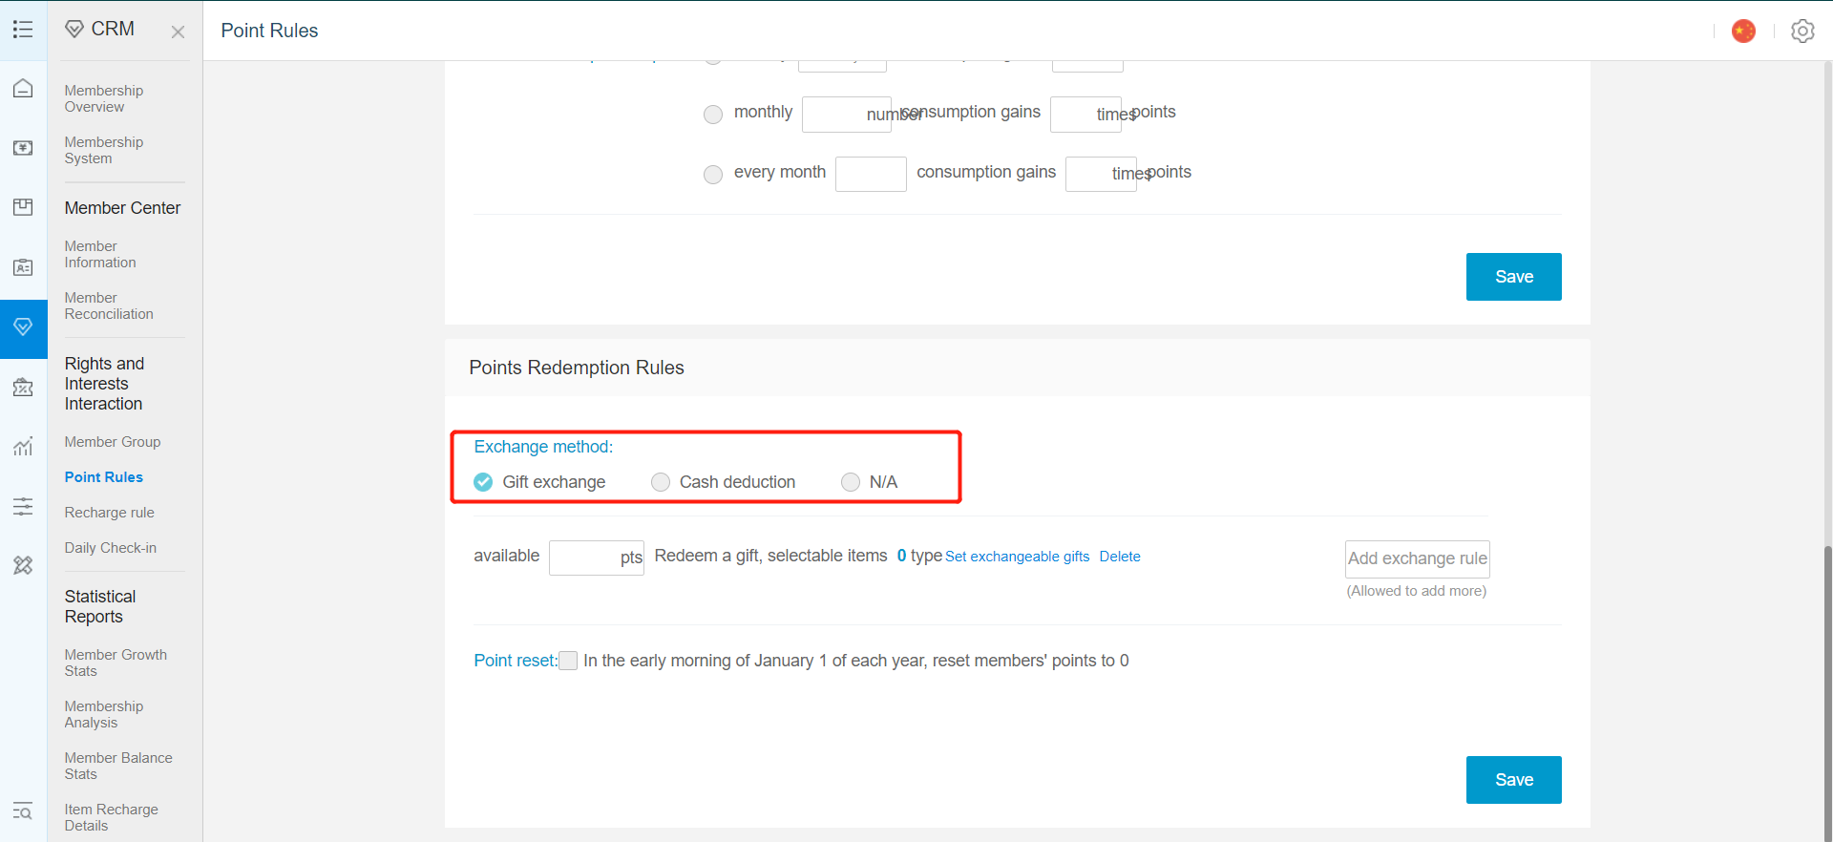
Task: Open the yen-symbol screen icon in the rail
Action: click(x=23, y=148)
